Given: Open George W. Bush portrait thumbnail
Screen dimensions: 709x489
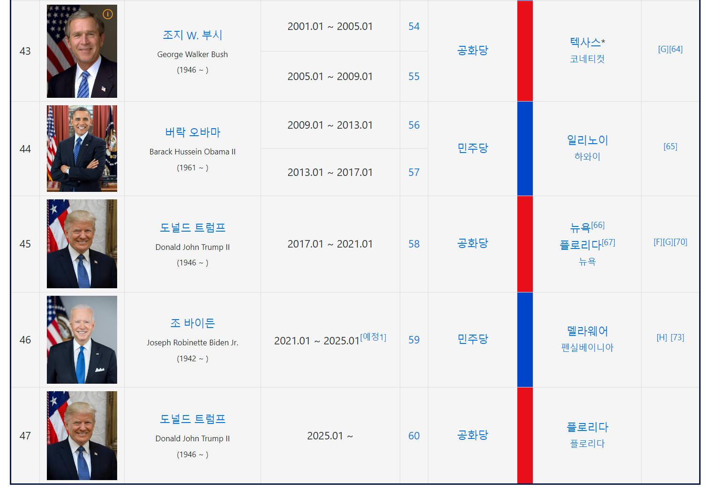Looking at the screenshot, I should 82,51.
